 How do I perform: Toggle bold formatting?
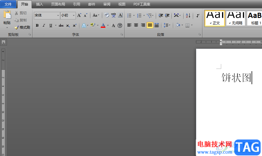coord(37,25)
